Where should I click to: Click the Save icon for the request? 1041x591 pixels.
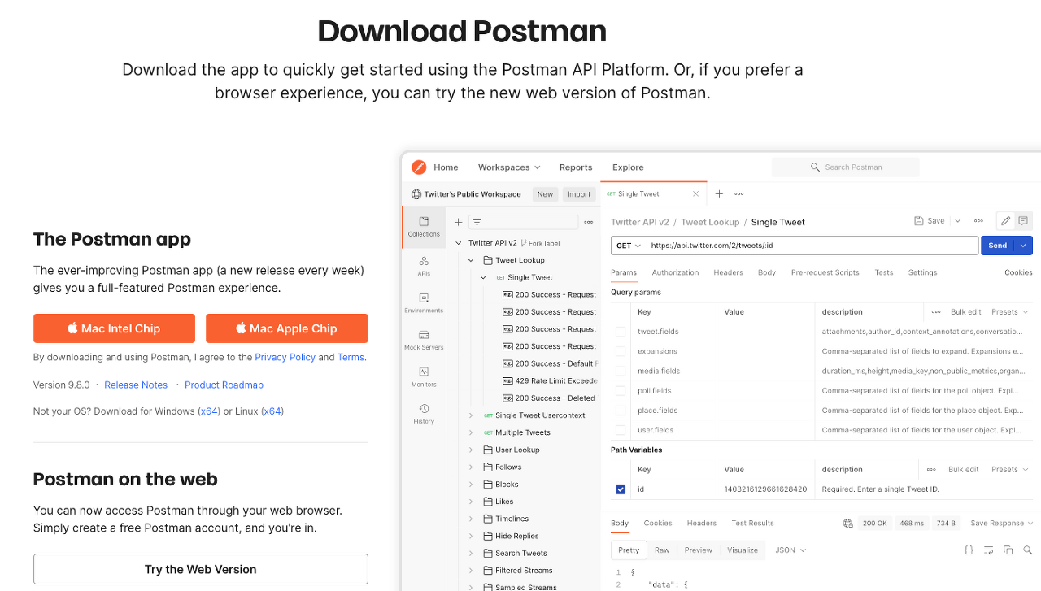918,221
